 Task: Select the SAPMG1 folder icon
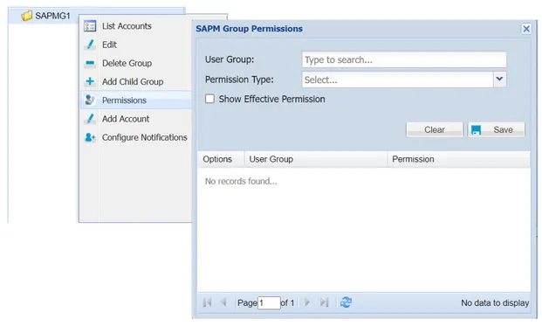pos(26,16)
